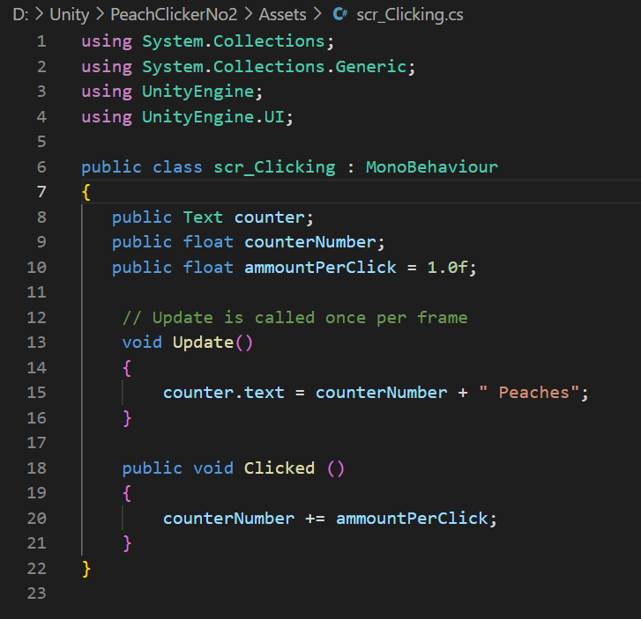Click the C# file icon in breadcrumb
The image size is (641, 619).
[x=340, y=15]
